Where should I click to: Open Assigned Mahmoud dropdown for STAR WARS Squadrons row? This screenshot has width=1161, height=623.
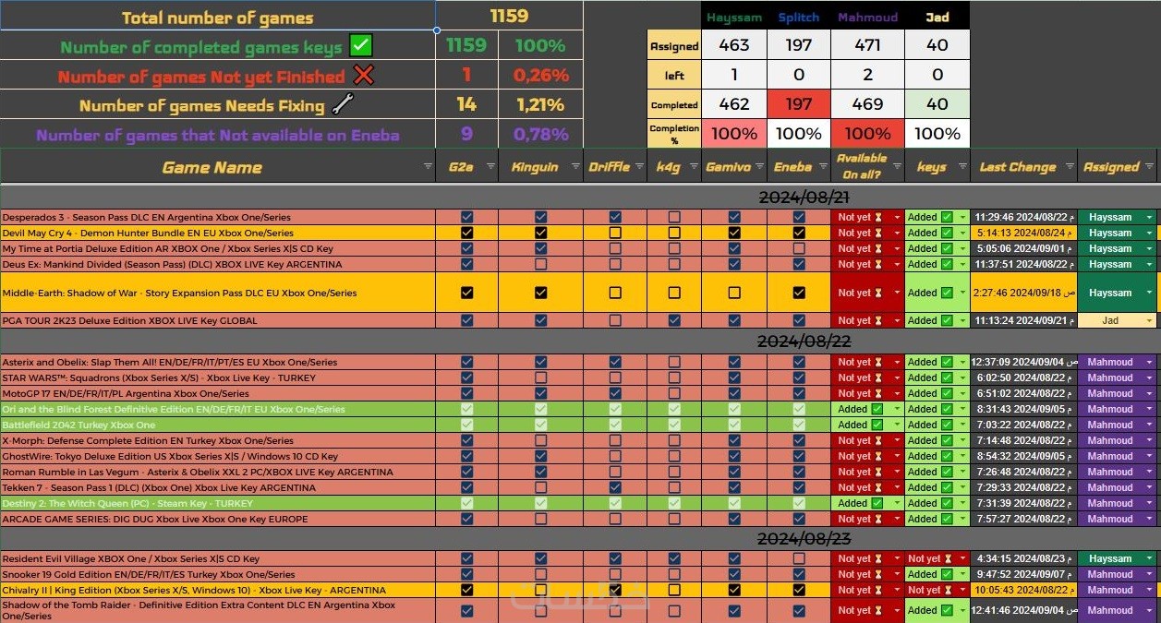tap(1150, 377)
